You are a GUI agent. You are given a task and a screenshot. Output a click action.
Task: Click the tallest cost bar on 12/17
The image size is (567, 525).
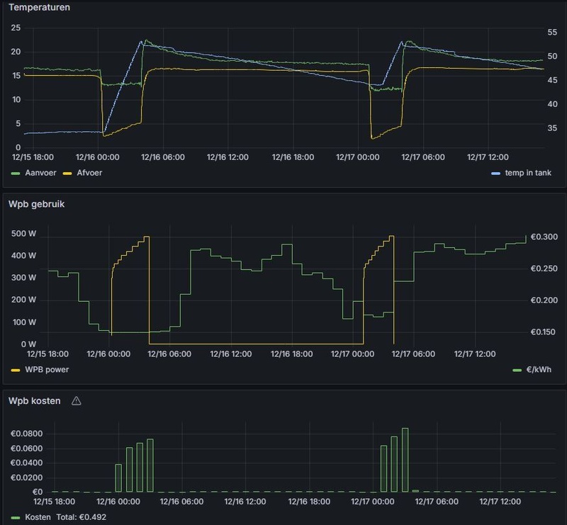coord(405,460)
